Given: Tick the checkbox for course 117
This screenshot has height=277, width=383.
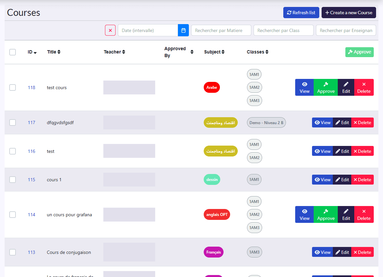Looking at the screenshot, I should tap(13, 122).
